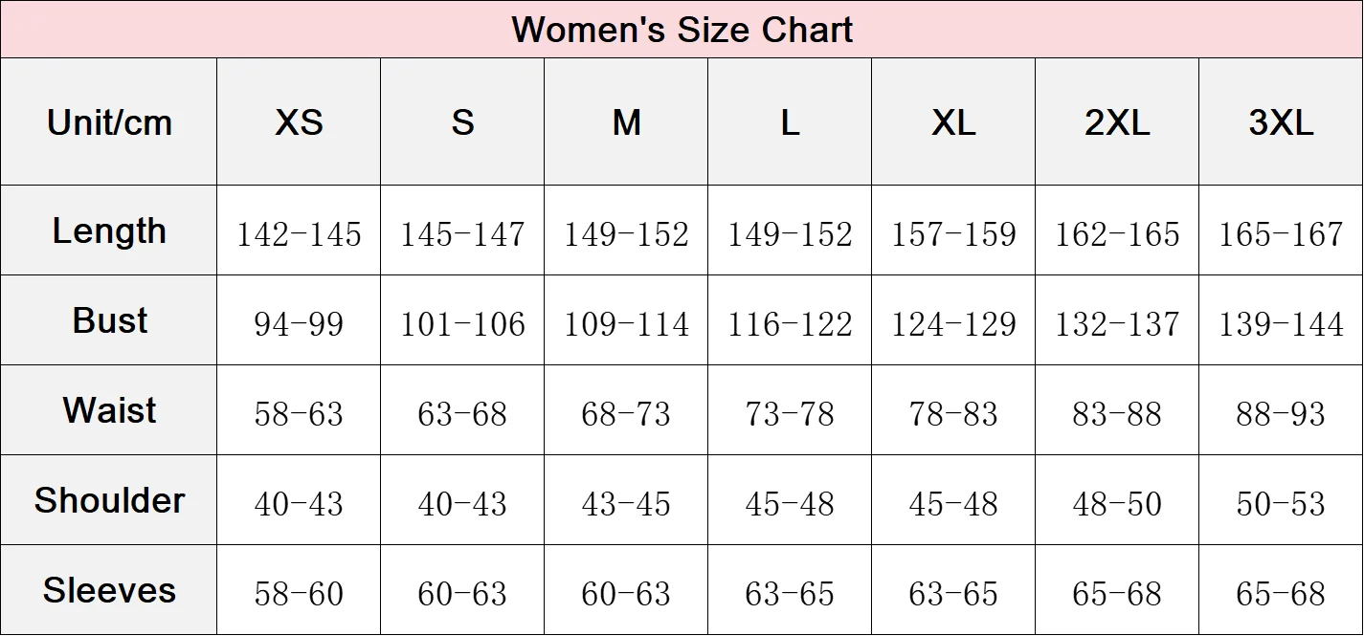Screen dimensions: 1364x636
Task: Select the Unit/cm header cell
Action: [109, 122]
